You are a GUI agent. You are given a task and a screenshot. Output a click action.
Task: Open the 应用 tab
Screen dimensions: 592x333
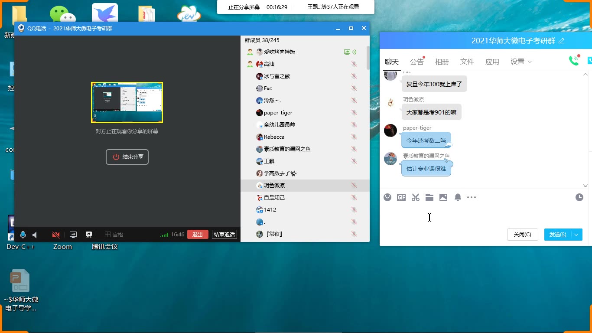(492, 62)
